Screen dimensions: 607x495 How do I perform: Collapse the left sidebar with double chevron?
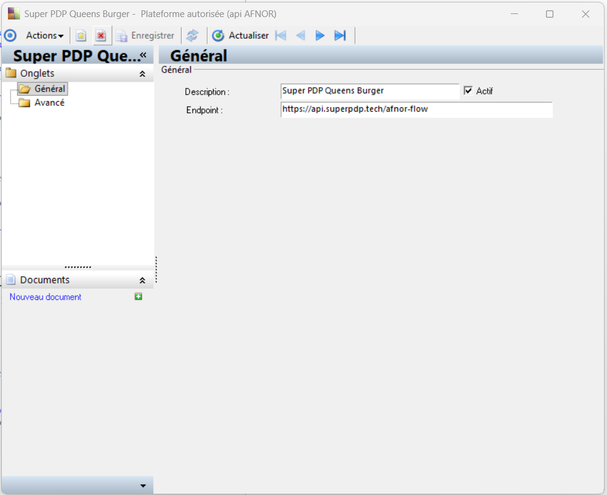click(143, 55)
